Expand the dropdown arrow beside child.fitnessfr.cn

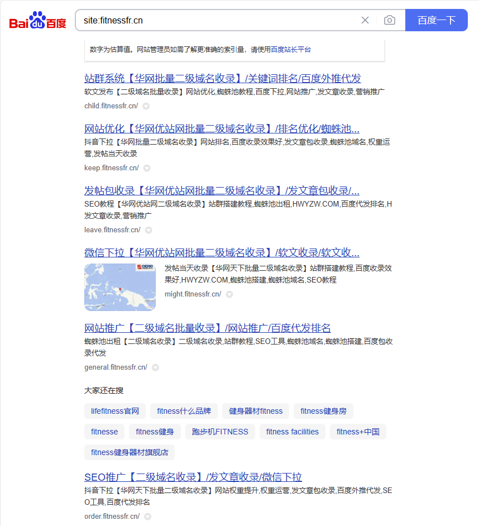tap(146, 106)
